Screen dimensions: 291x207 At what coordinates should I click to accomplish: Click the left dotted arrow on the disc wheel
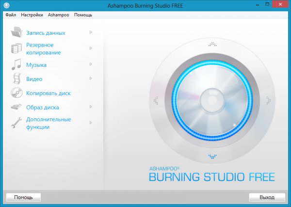coord(156,100)
